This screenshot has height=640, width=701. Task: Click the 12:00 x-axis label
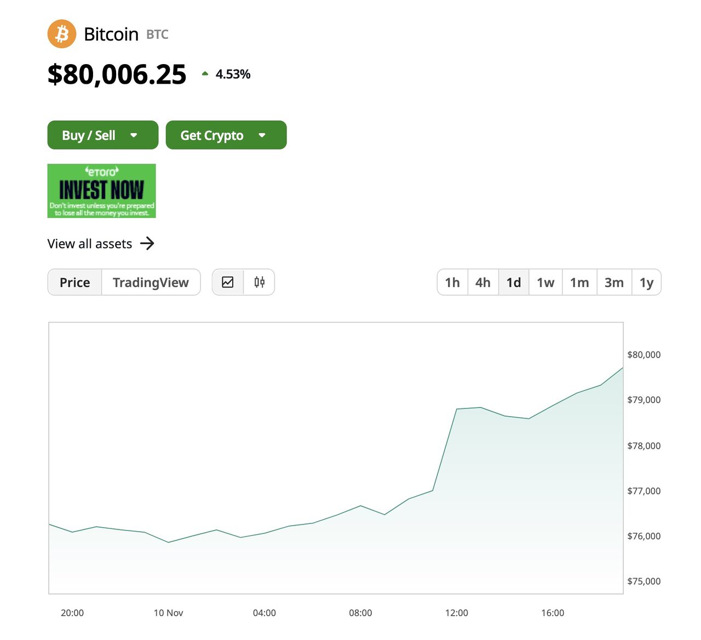[457, 613]
